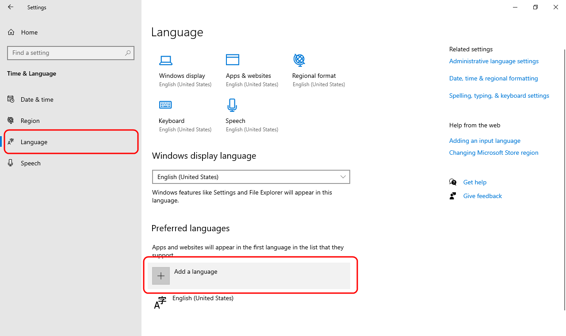
Task: Click the Speech microphone tile icon
Action: [232, 105]
